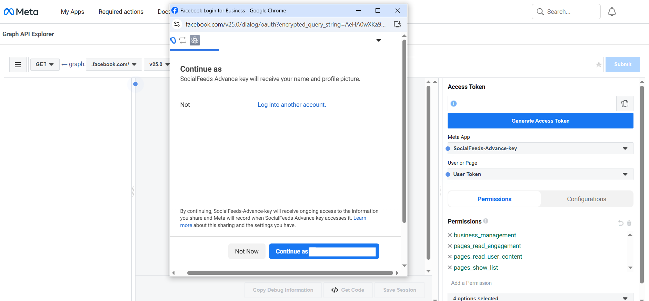Open the hamburger menu in Graph API Explorer
The image size is (649, 301).
[18, 64]
